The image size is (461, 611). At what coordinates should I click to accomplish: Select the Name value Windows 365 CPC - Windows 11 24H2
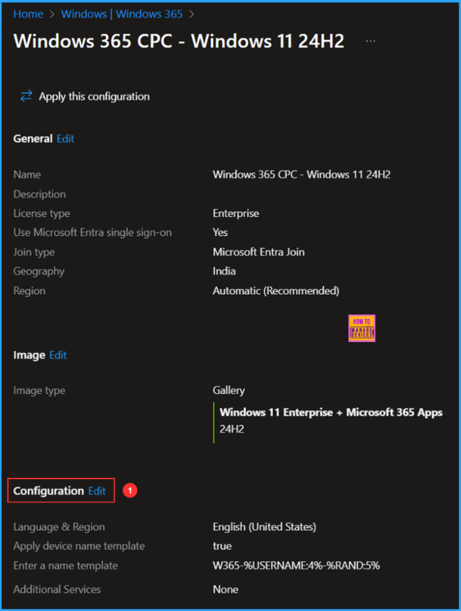302,174
